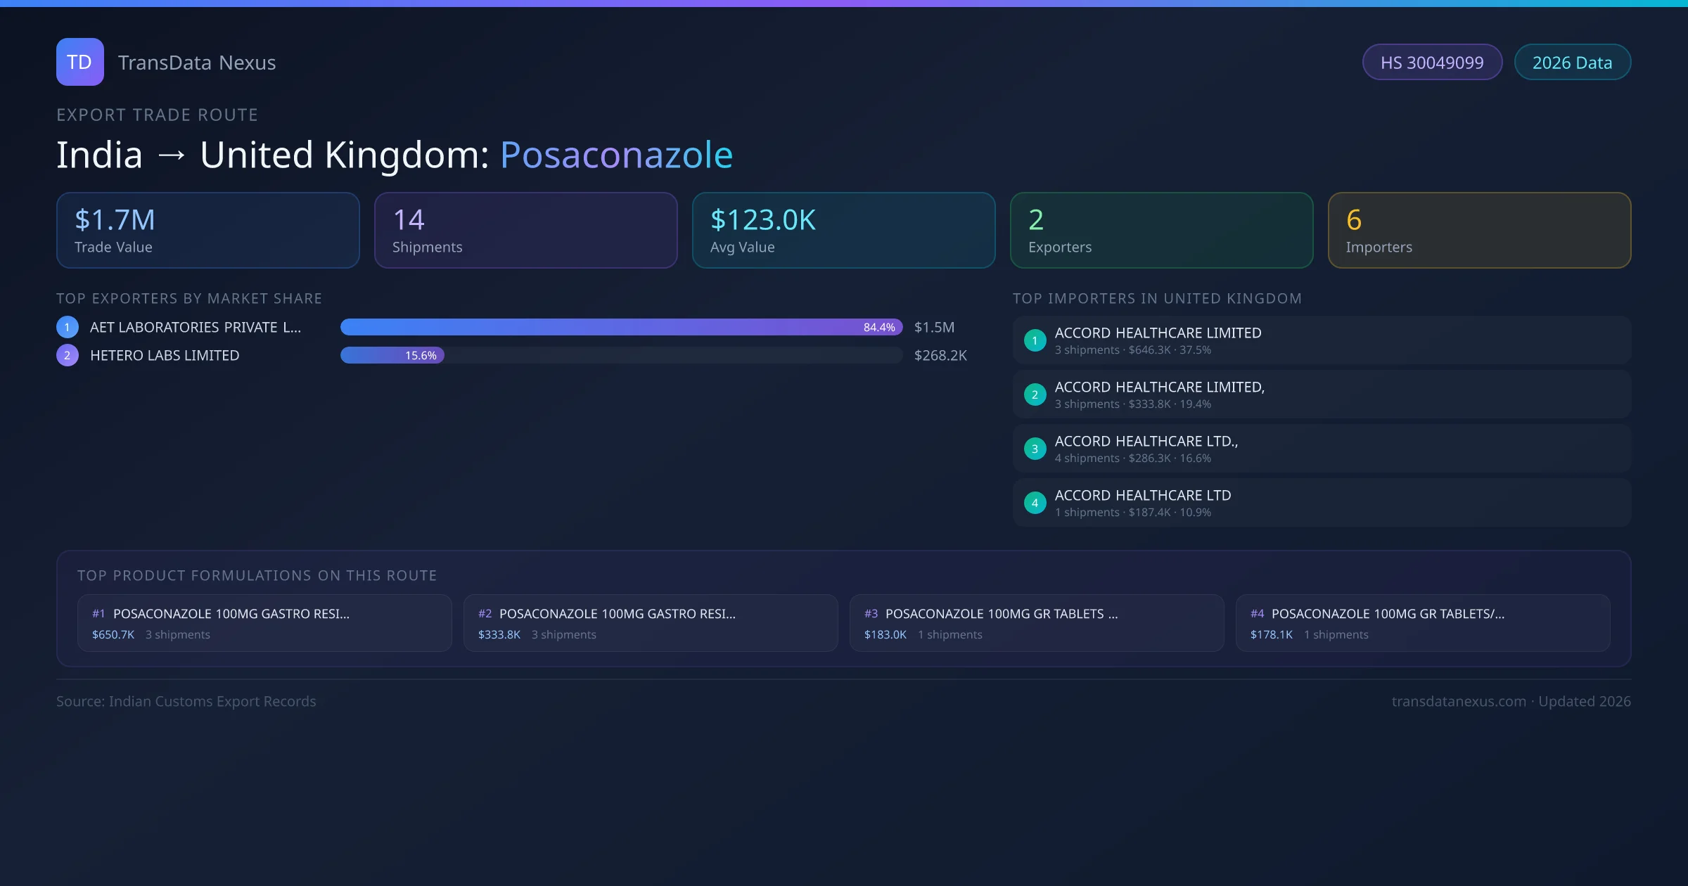Select the $123.0K Avg Value card

[x=843, y=231]
